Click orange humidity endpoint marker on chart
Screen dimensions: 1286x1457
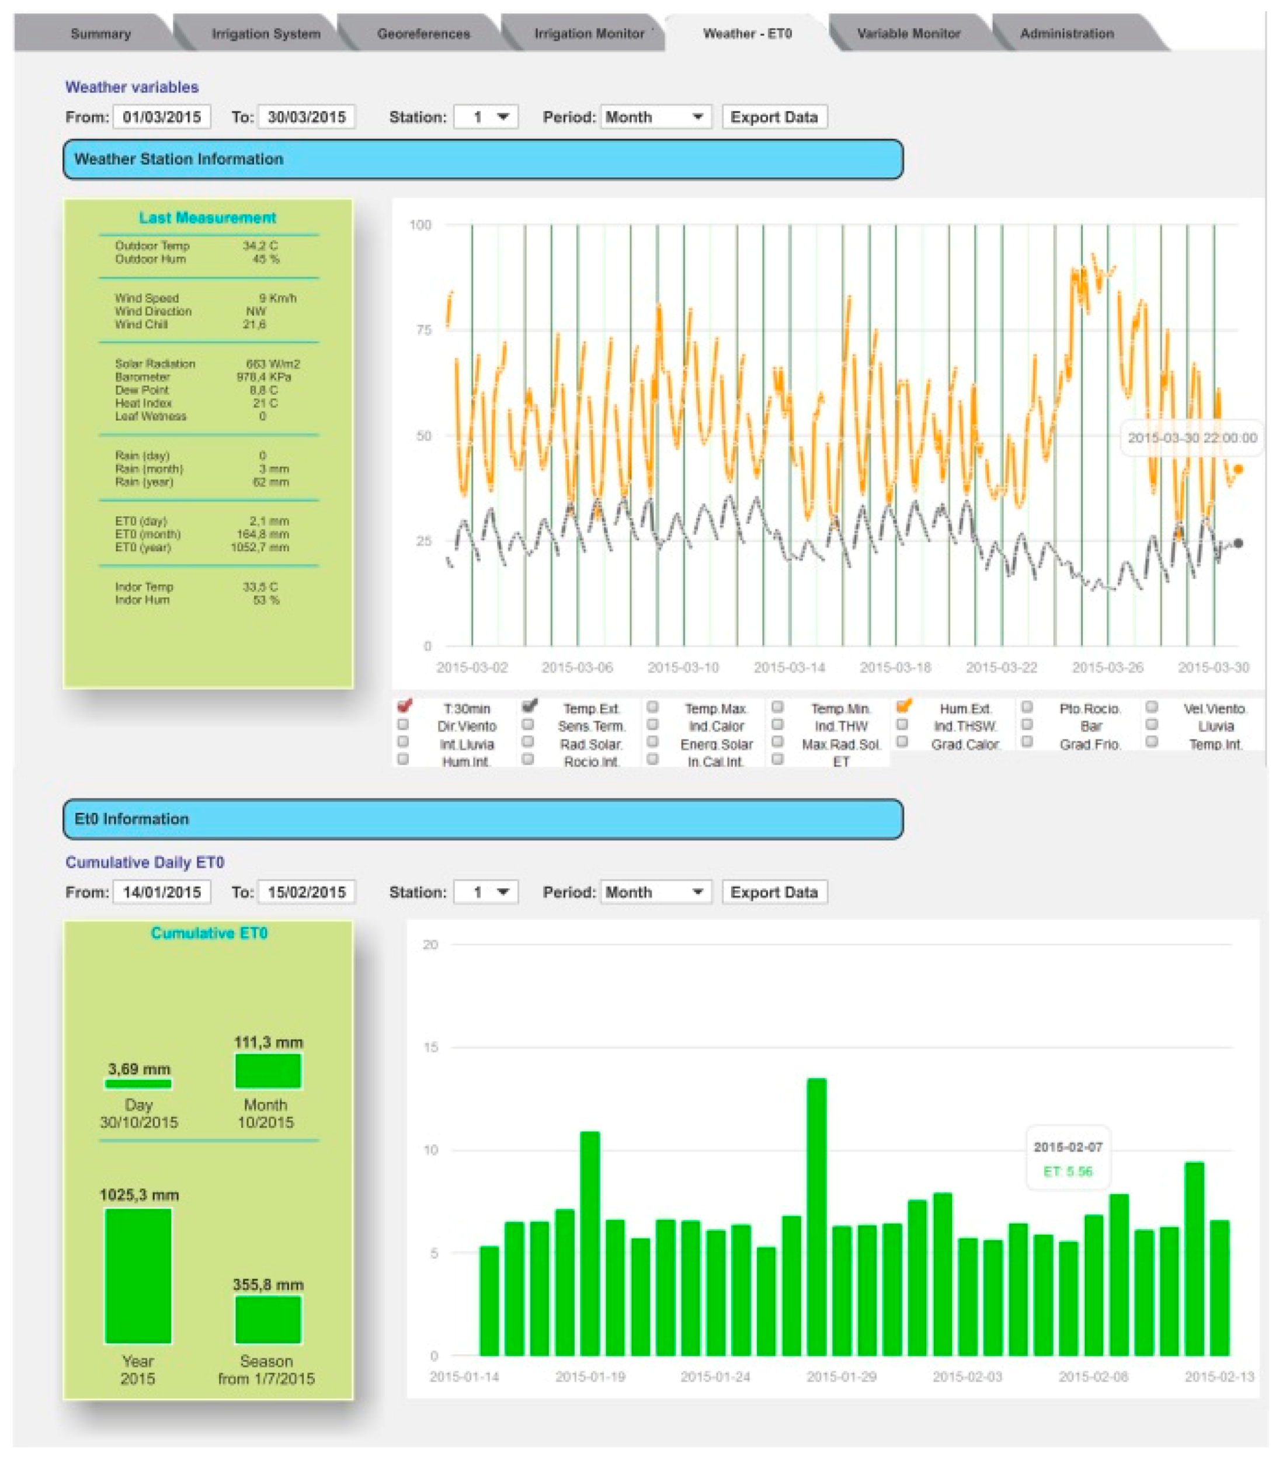click(x=1238, y=469)
